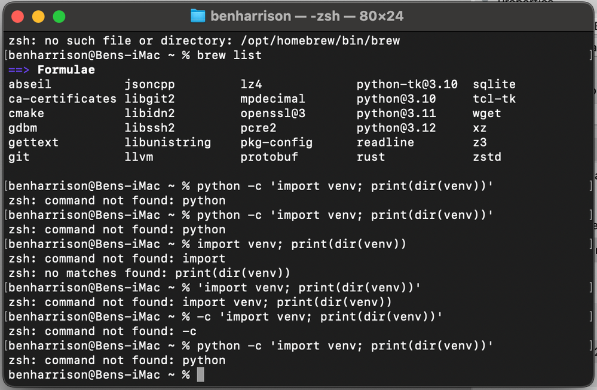Image resolution: width=597 pixels, height=390 pixels.
Task: Click 'rust' in the formulae list
Action: pos(371,157)
